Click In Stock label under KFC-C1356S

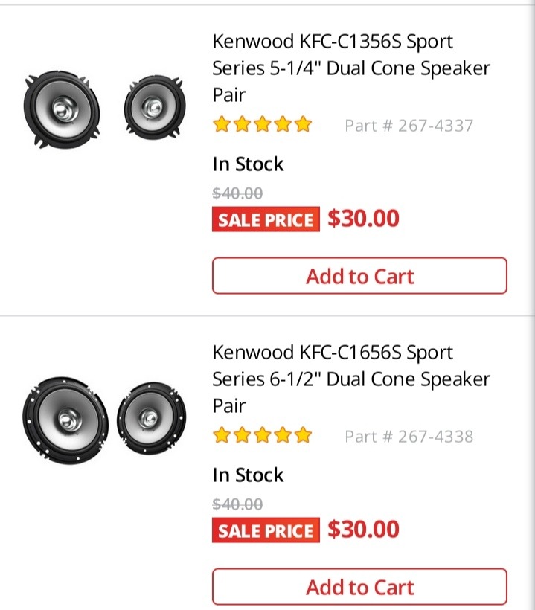click(x=248, y=164)
